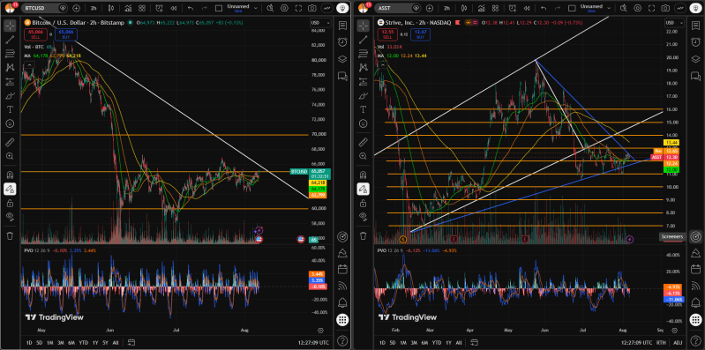The width and height of the screenshot is (705, 350).
Task: Open the 2h interval dropdown in BTCUSD toolbar
Action: click(x=93, y=8)
